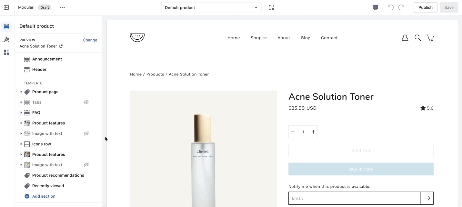The height and width of the screenshot is (207, 462).
Task: Go to the About menu item
Action: point(284,38)
